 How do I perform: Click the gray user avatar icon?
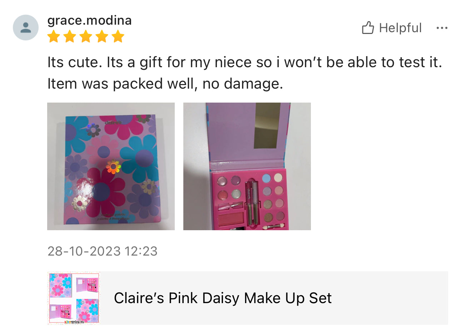tap(26, 28)
